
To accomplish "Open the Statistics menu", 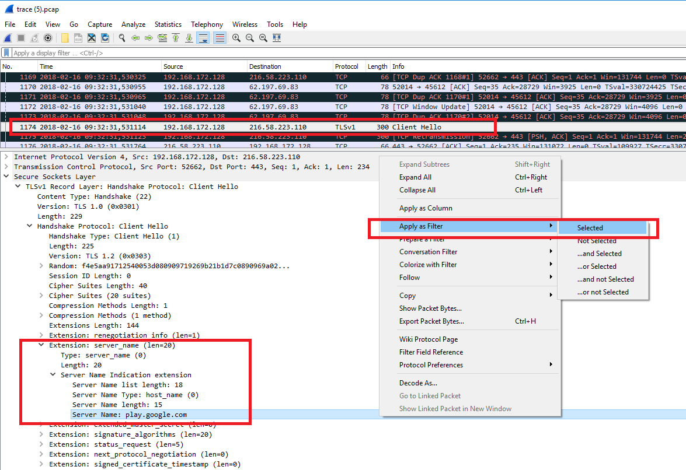I will pyautogui.click(x=168, y=24).
